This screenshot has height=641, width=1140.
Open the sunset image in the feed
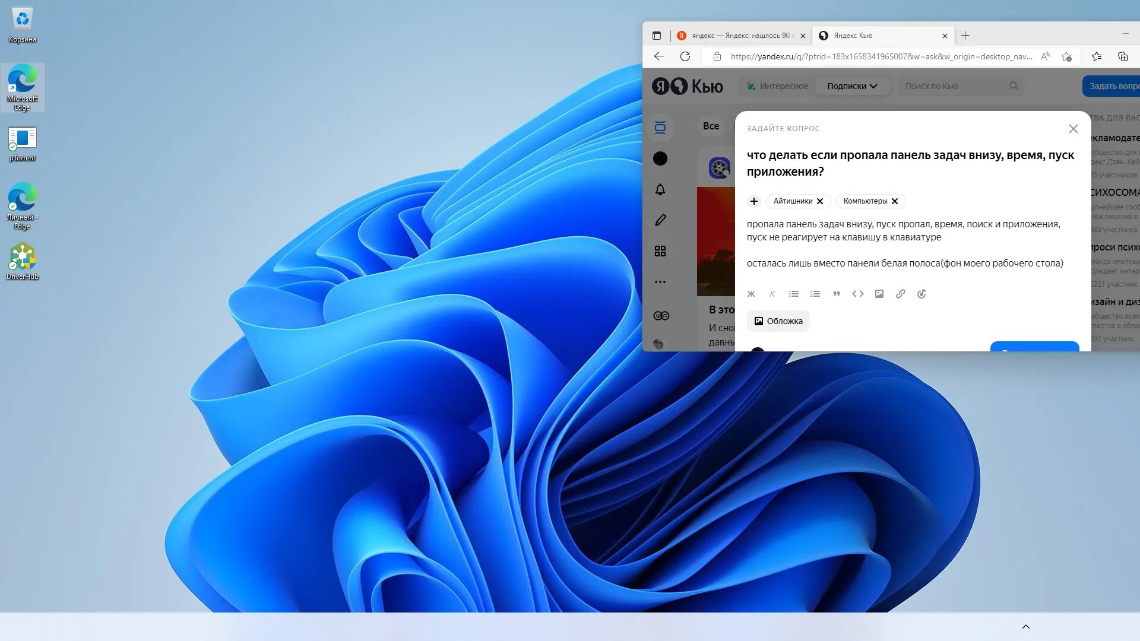716,242
